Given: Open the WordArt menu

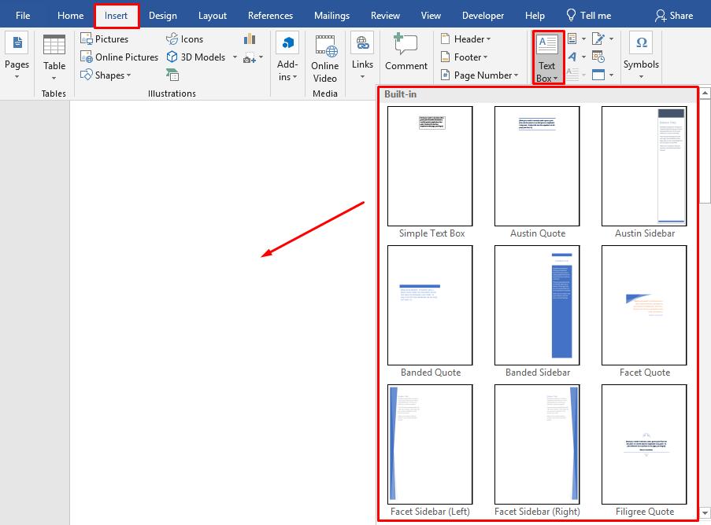Looking at the screenshot, I should pyautogui.click(x=572, y=57).
